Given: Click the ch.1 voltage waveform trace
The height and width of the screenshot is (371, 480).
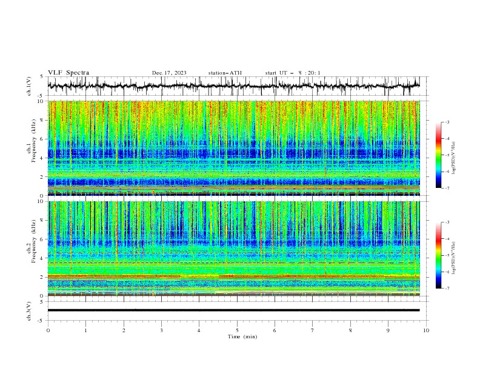Looking at the screenshot, I should click(x=233, y=86).
